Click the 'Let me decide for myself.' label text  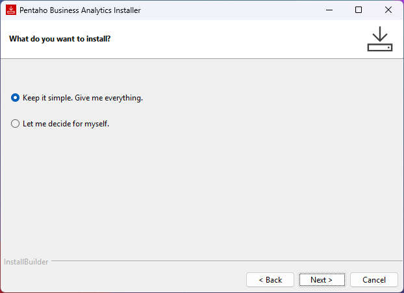click(x=66, y=124)
